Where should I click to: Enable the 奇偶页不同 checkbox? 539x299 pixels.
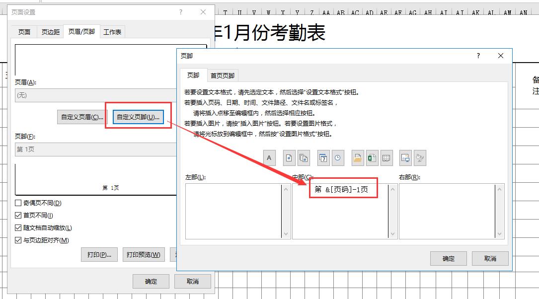click(18, 203)
